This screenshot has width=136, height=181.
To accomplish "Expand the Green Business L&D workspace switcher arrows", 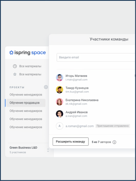I will click(48, 150).
